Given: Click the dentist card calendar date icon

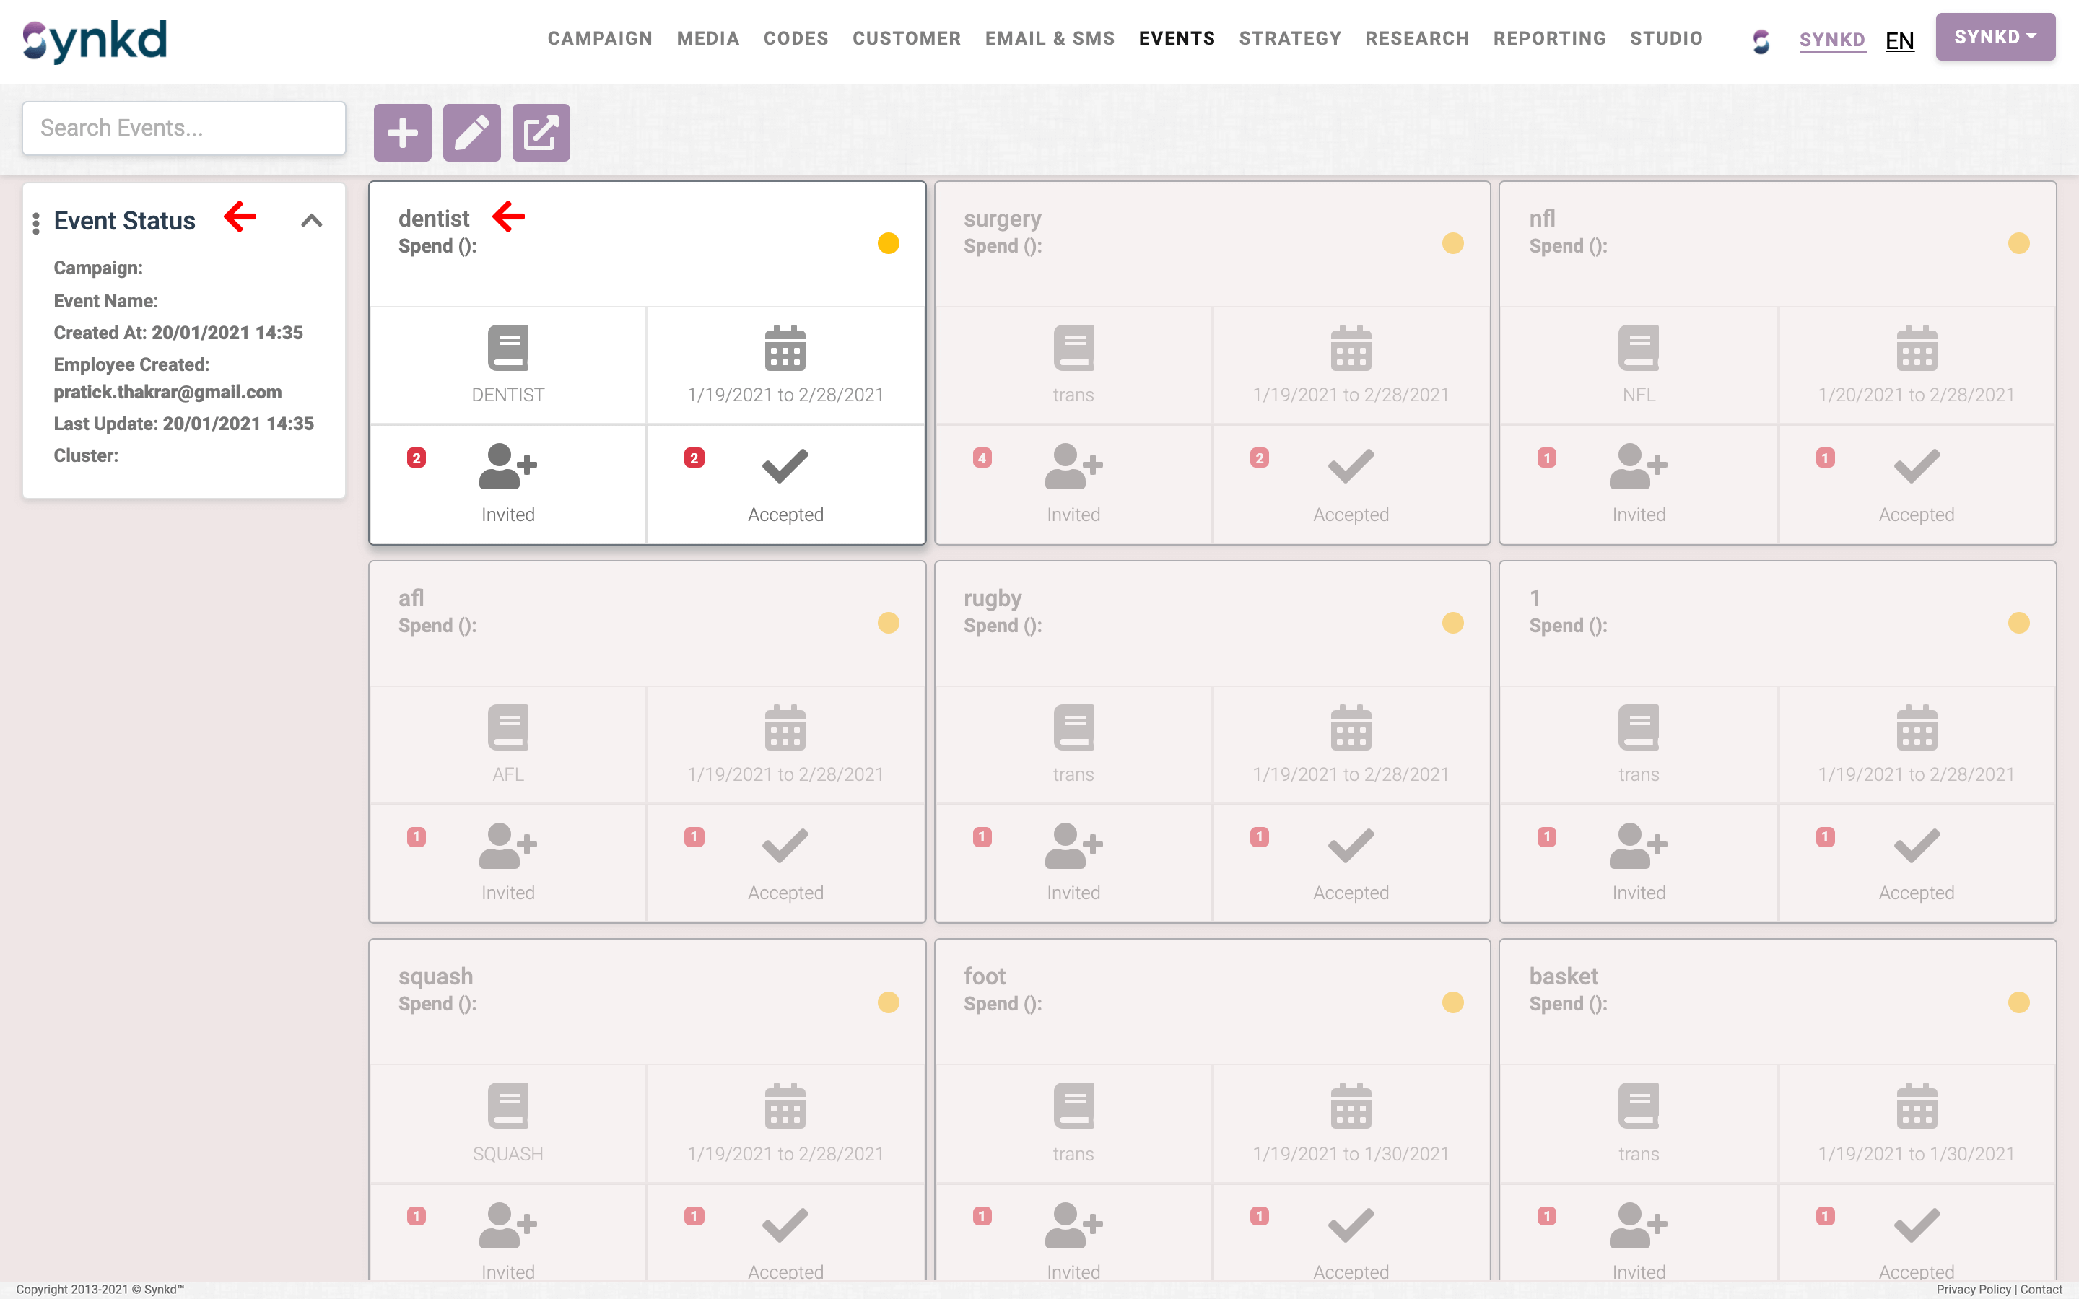Looking at the screenshot, I should click(x=785, y=348).
